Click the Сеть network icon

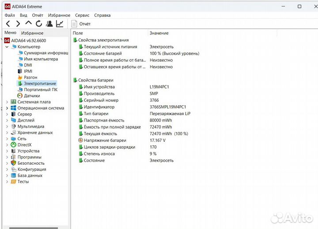click(x=13, y=139)
